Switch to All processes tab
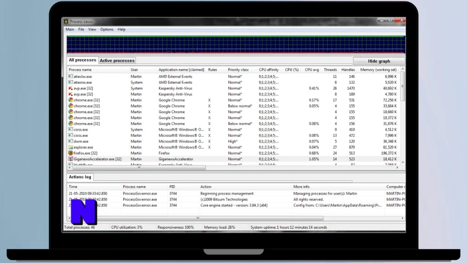This screenshot has height=263, width=467. tap(83, 60)
